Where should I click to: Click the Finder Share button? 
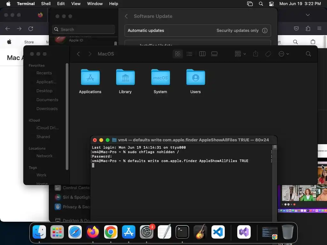pos(255,54)
